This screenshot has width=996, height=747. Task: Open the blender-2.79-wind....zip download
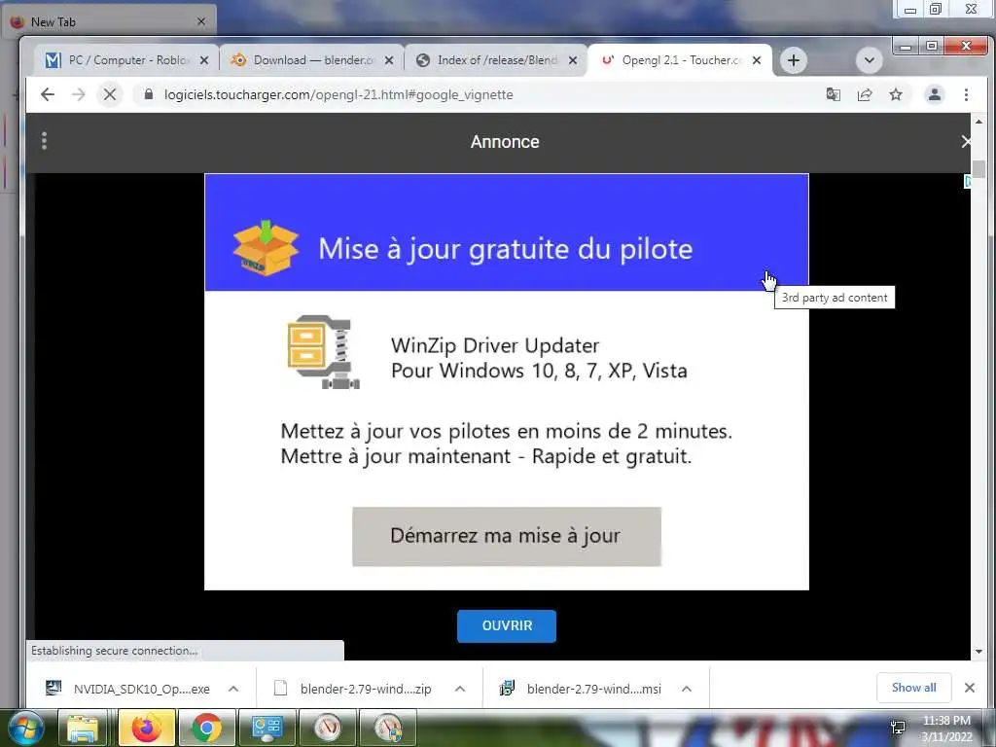click(x=353, y=689)
